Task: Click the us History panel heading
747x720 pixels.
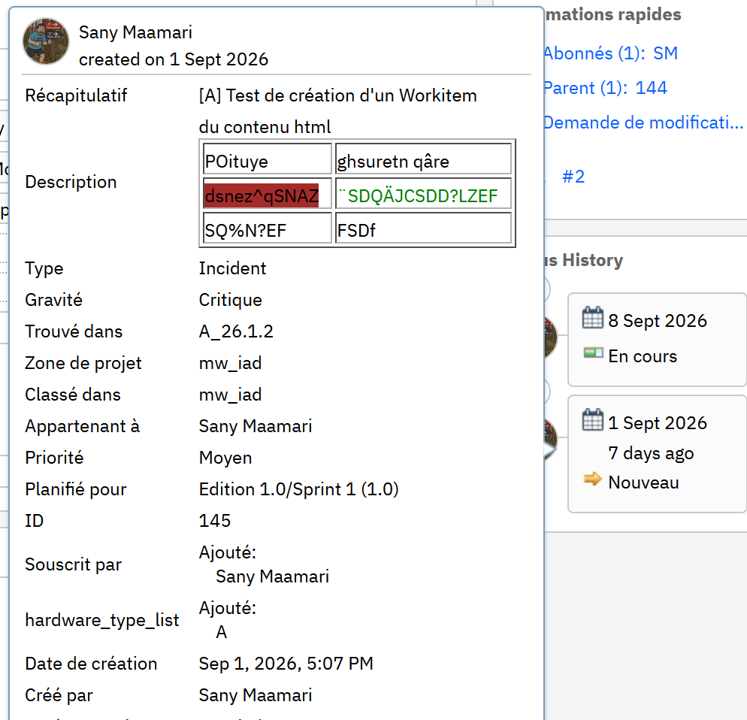Action: coord(584,260)
